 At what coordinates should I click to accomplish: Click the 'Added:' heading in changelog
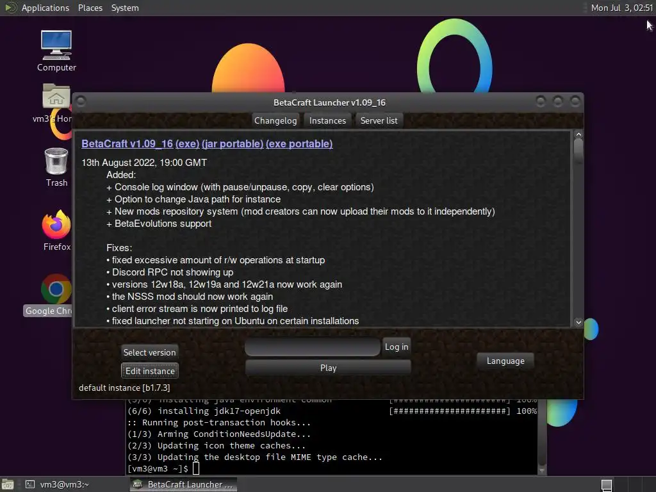click(x=121, y=175)
